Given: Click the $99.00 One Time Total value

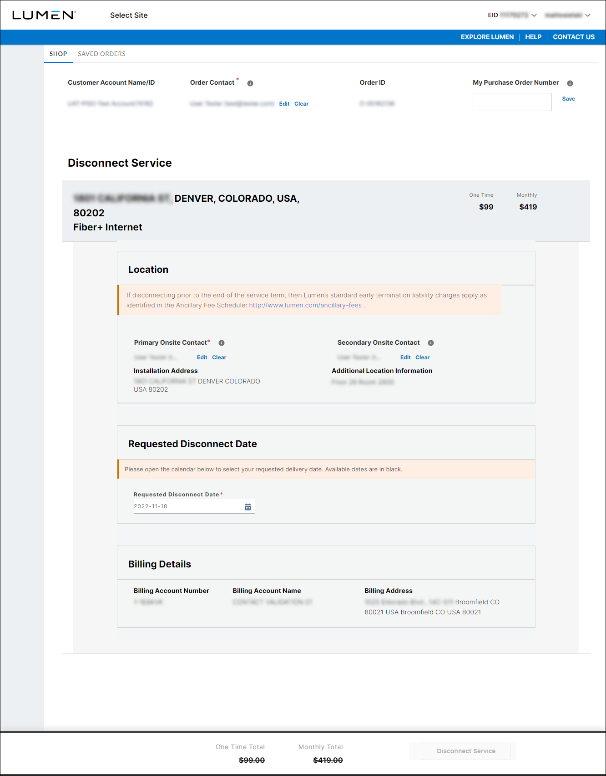Looking at the screenshot, I should (252, 760).
